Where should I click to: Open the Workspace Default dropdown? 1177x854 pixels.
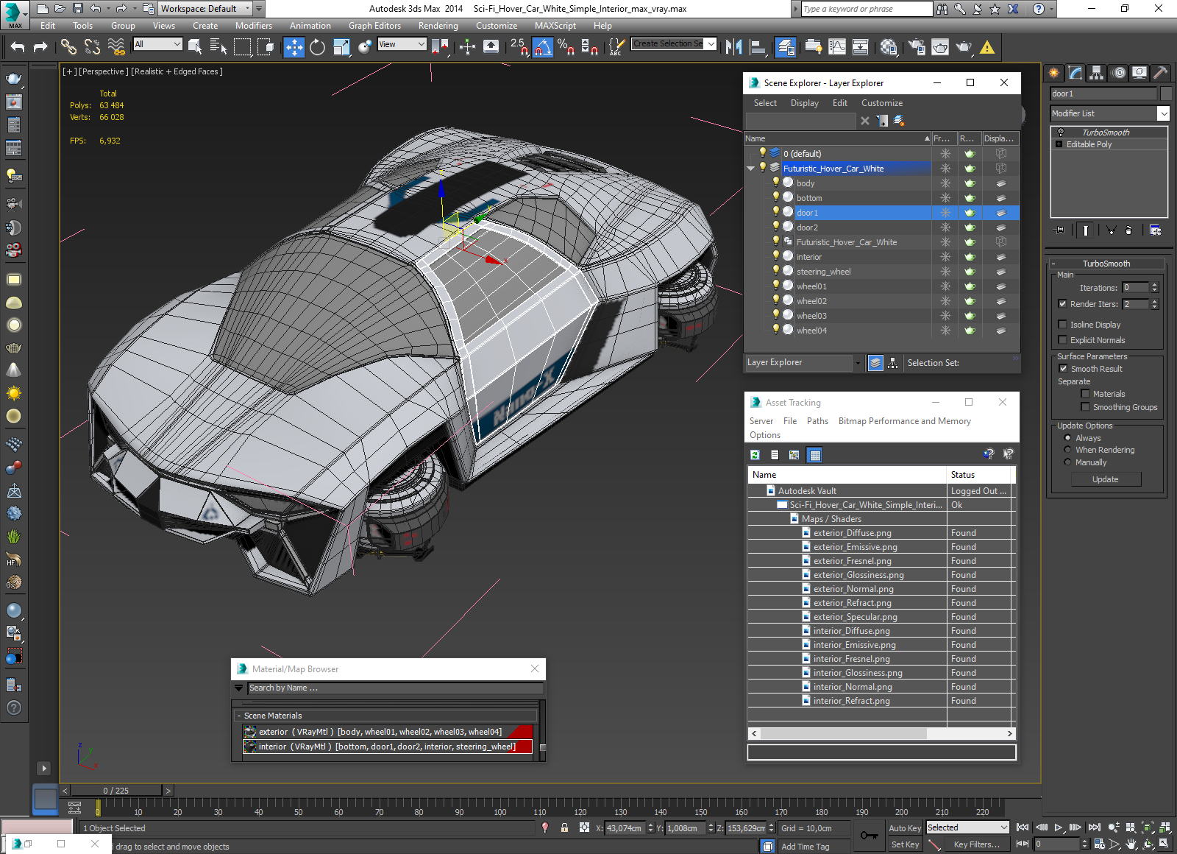(x=205, y=9)
